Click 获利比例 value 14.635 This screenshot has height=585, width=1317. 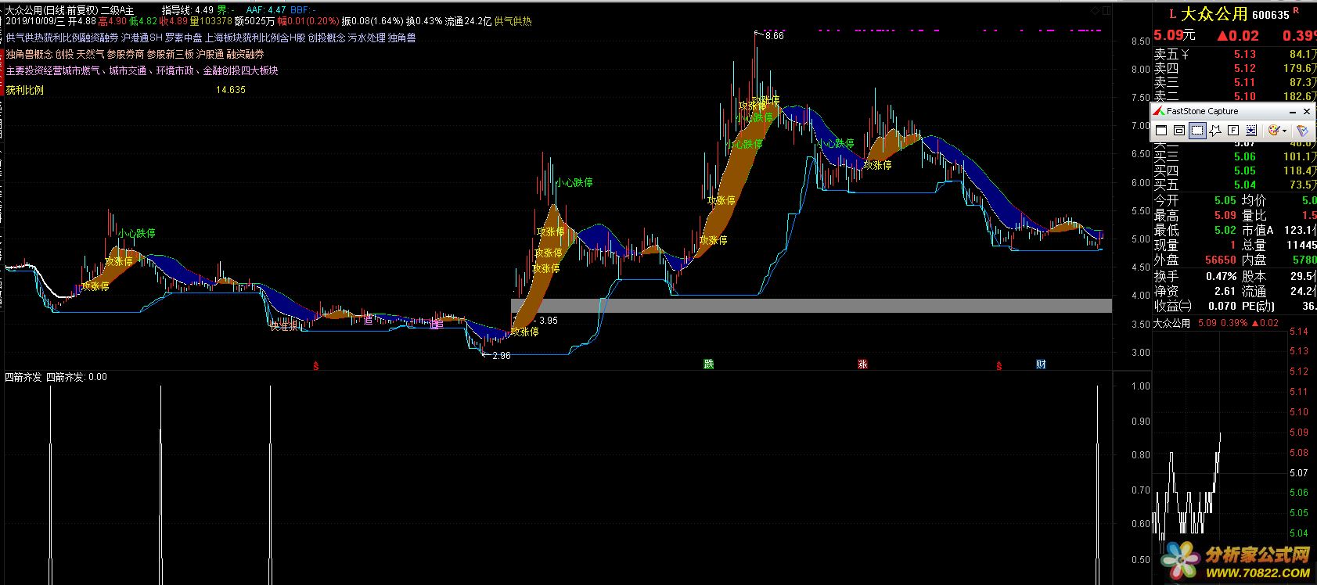point(231,90)
